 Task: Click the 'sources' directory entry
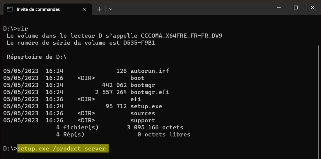pos(143,113)
